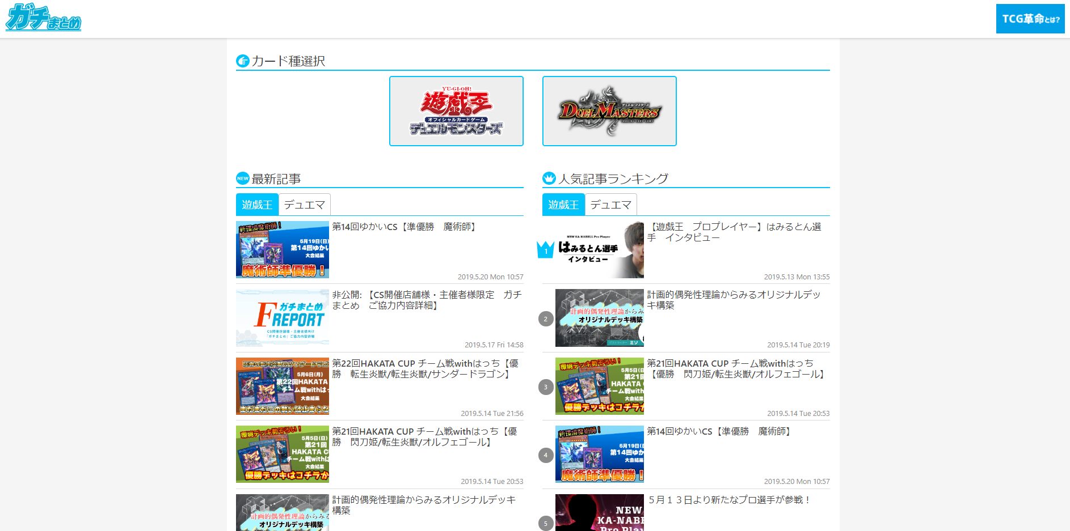Open article 5月13日より新たなプロ選手が参戦

pos(730,500)
